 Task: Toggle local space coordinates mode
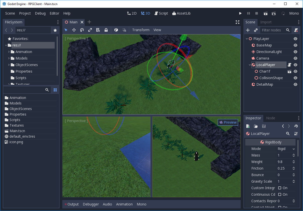pyautogui.click(x=116, y=30)
